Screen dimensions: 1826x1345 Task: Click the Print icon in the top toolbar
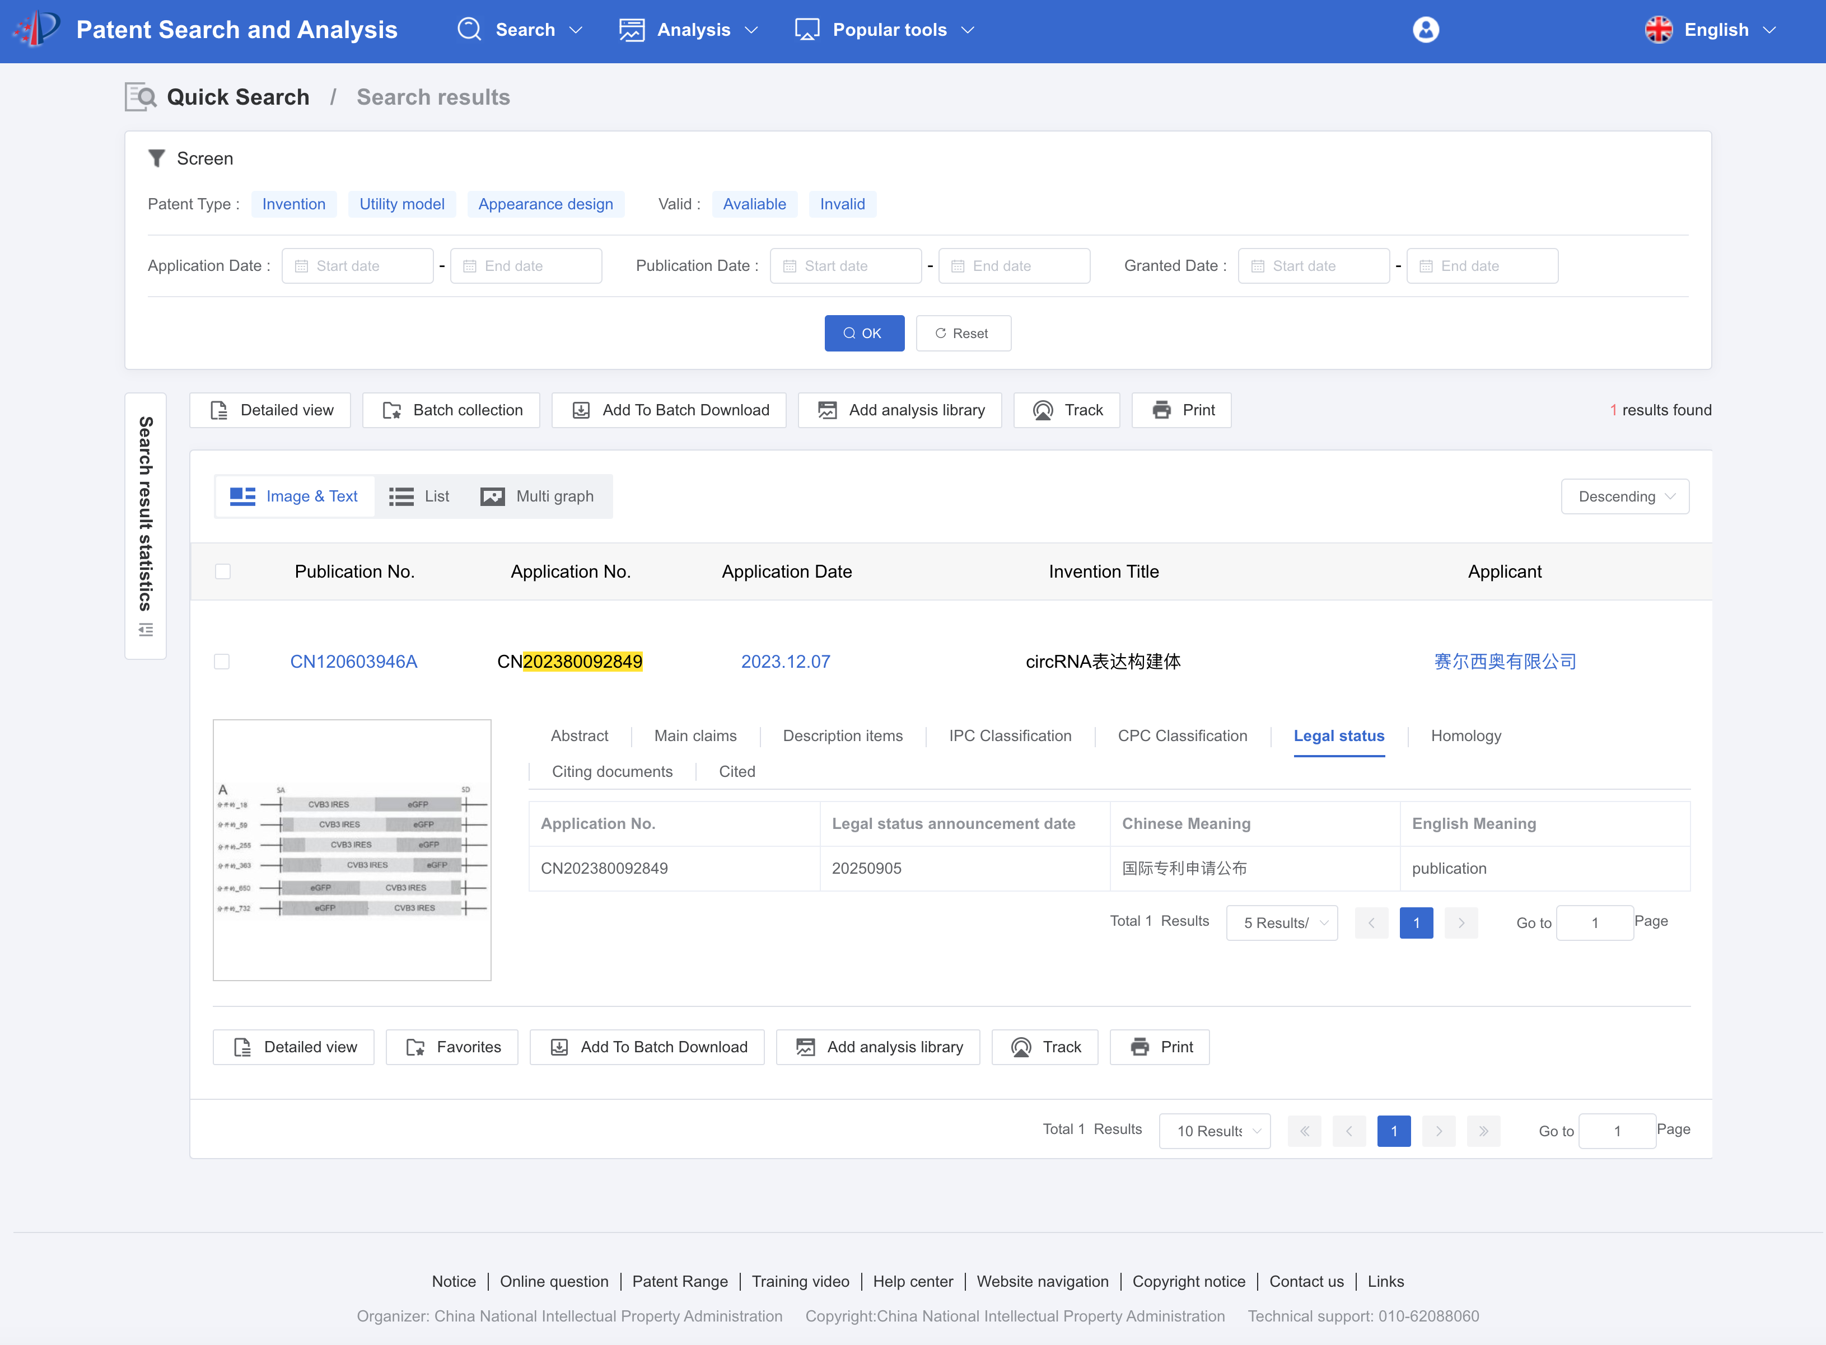(x=1161, y=410)
